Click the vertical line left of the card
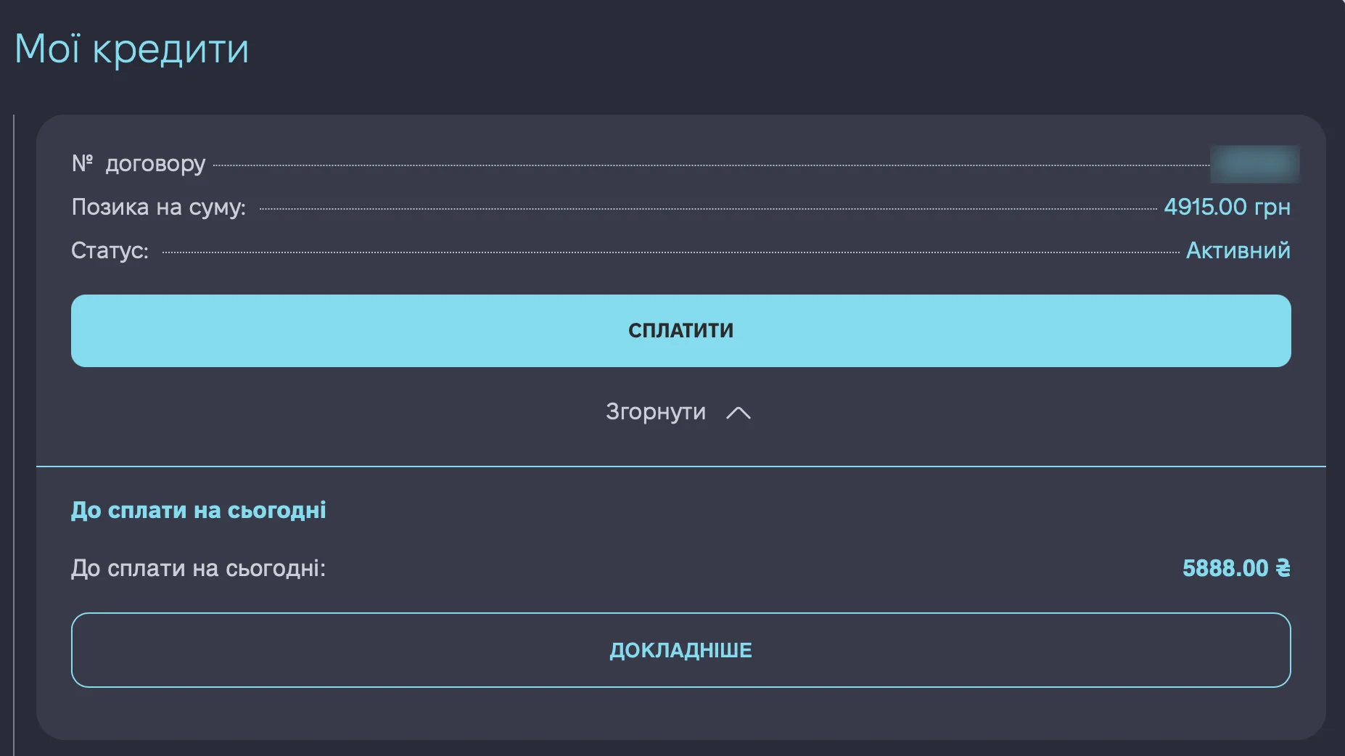1345x756 pixels. pos(14,435)
